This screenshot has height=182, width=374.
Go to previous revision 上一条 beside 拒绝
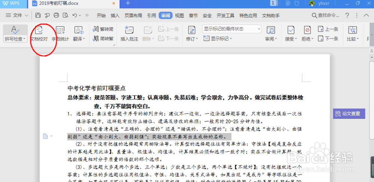tap(328, 29)
